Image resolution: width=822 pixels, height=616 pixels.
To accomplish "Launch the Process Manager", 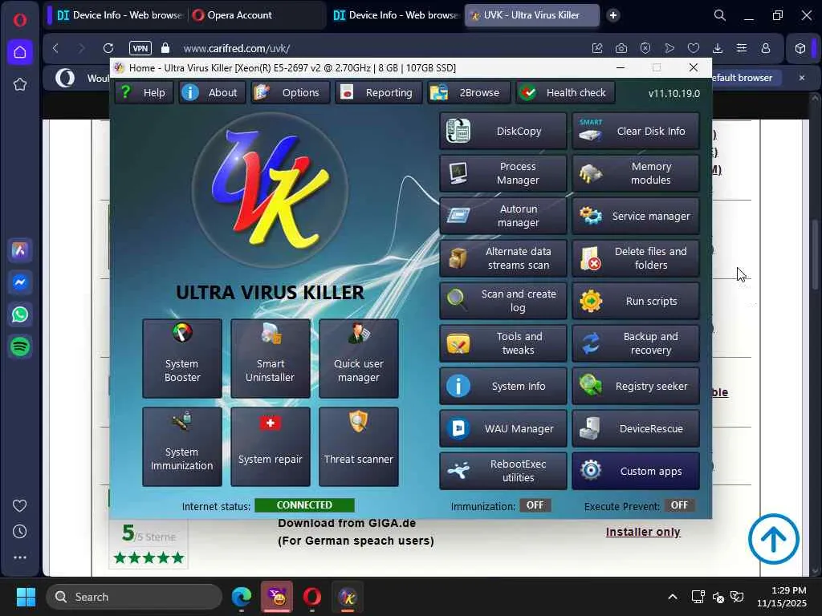I will [503, 173].
